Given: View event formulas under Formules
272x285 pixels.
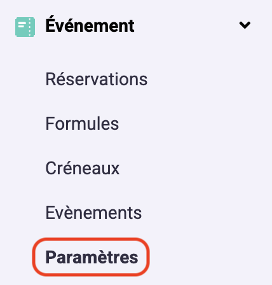Looking at the screenshot, I should pos(82,123).
